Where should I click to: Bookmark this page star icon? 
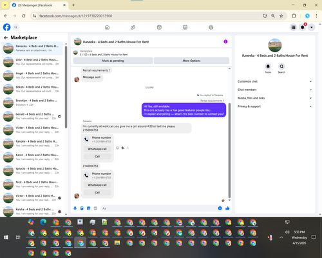[x=281, y=16]
